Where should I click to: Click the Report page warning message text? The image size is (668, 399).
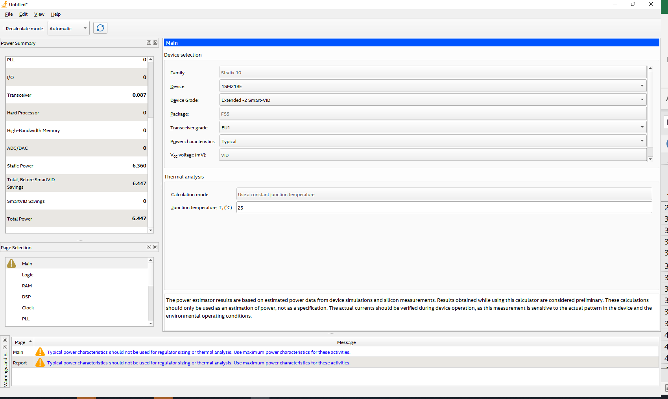(x=199, y=362)
